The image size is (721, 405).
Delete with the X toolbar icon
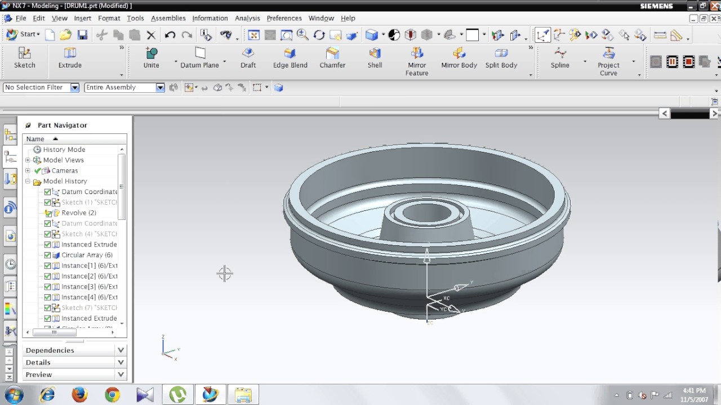(151, 35)
